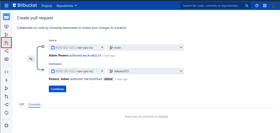Open the source branch dropdown showing main
Image resolution: width=280 pixels, height=133 pixels.
[x=145, y=48]
